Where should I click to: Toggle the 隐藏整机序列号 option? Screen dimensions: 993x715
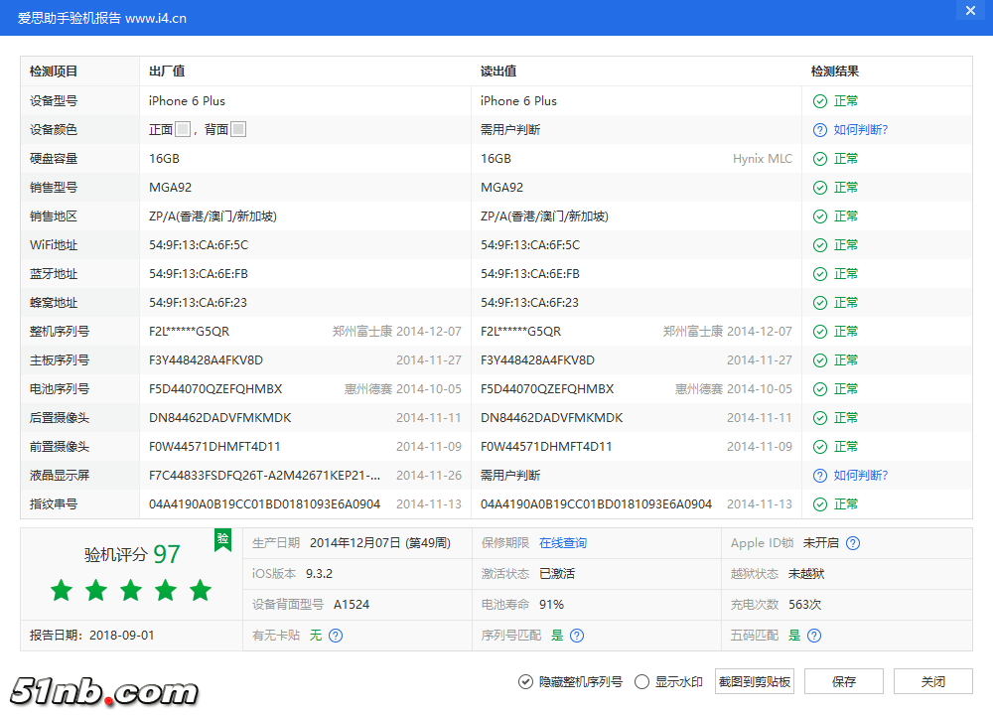[x=525, y=681]
